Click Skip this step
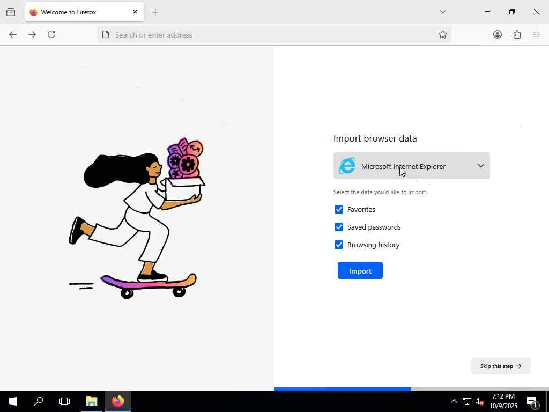Image resolution: width=549 pixels, height=412 pixels. tap(501, 366)
